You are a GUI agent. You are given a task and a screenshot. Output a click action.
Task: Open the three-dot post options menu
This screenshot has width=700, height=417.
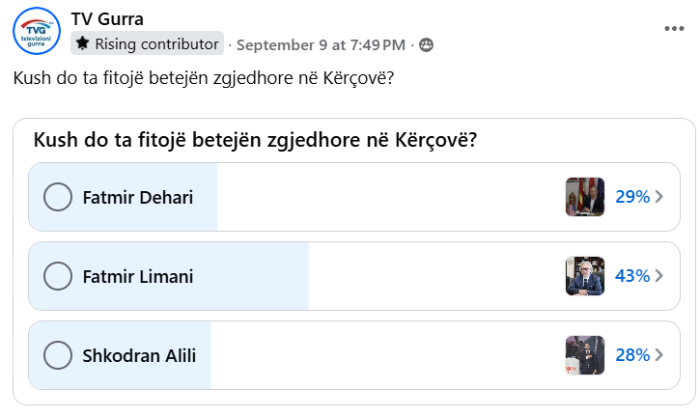pyautogui.click(x=673, y=28)
